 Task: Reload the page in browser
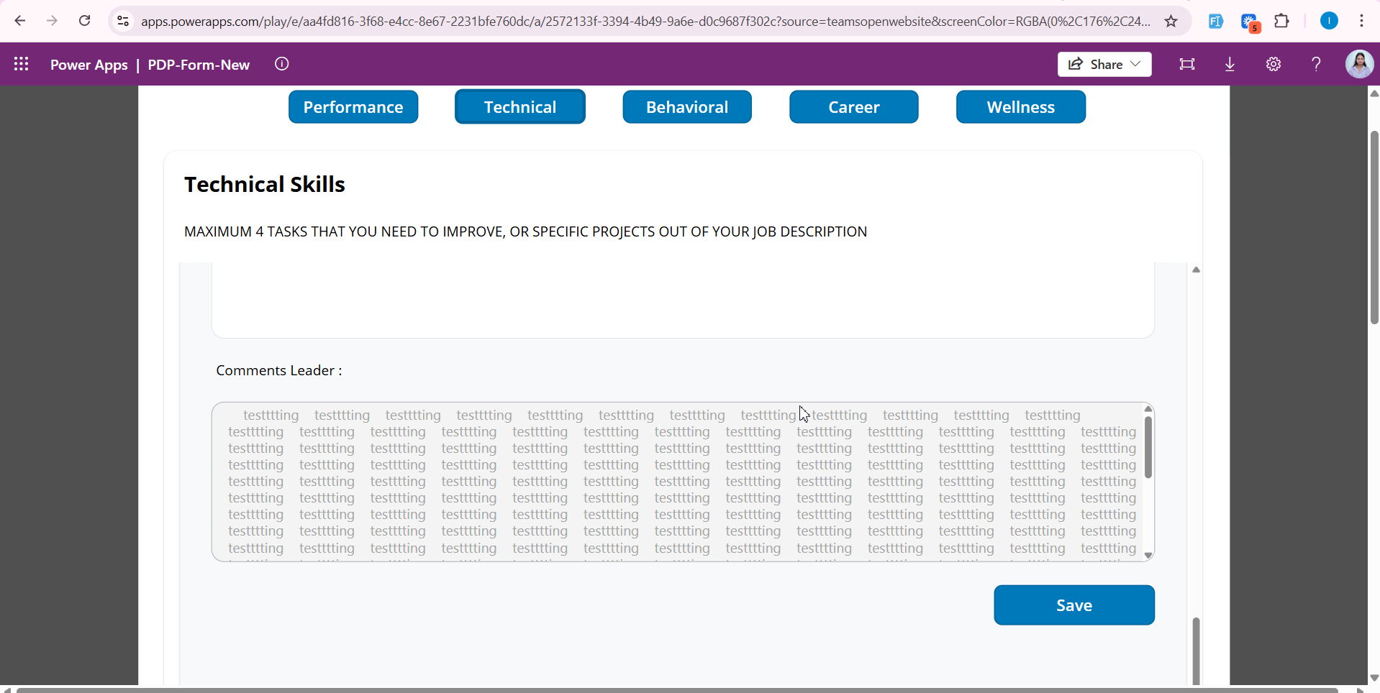pyautogui.click(x=85, y=21)
